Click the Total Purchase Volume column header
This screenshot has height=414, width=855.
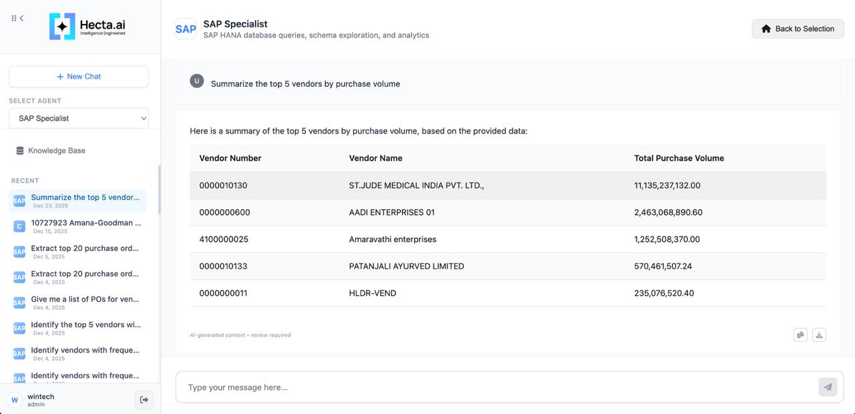pos(679,158)
